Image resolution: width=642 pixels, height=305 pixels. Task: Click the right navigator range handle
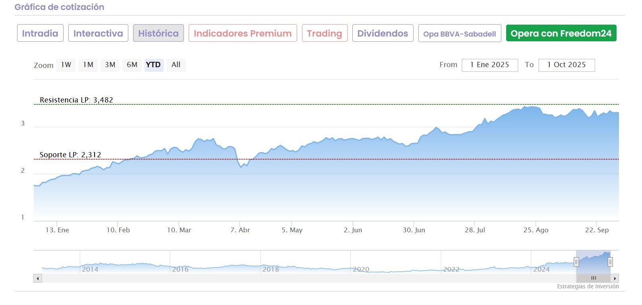[610, 262]
